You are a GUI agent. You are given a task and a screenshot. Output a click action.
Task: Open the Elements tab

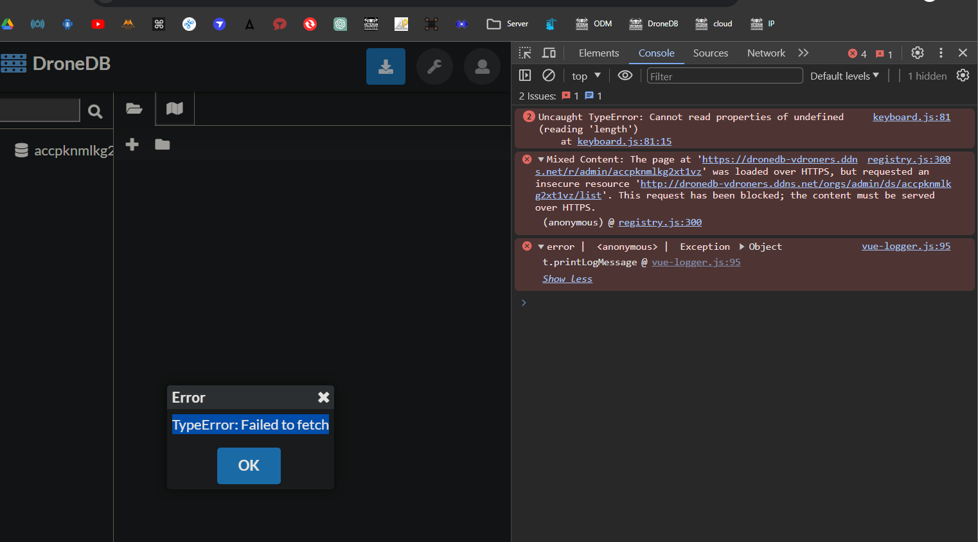click(598, 53)
